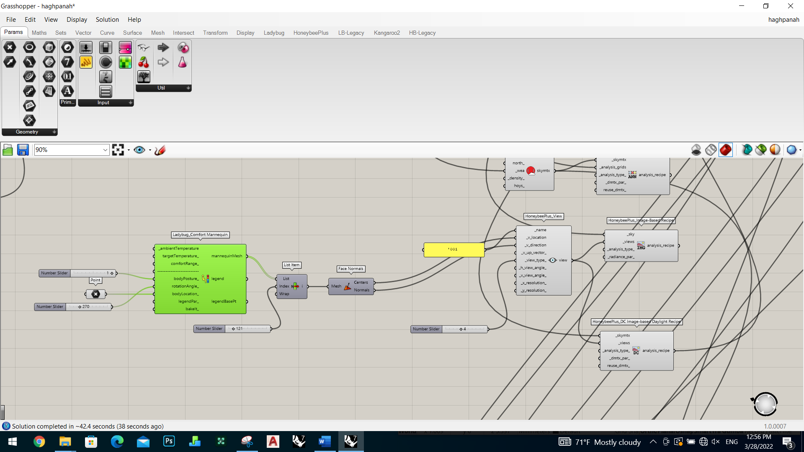Select the Vector arrow parameter icon
This screenshot has height=452, width=804.
[10, 62]
